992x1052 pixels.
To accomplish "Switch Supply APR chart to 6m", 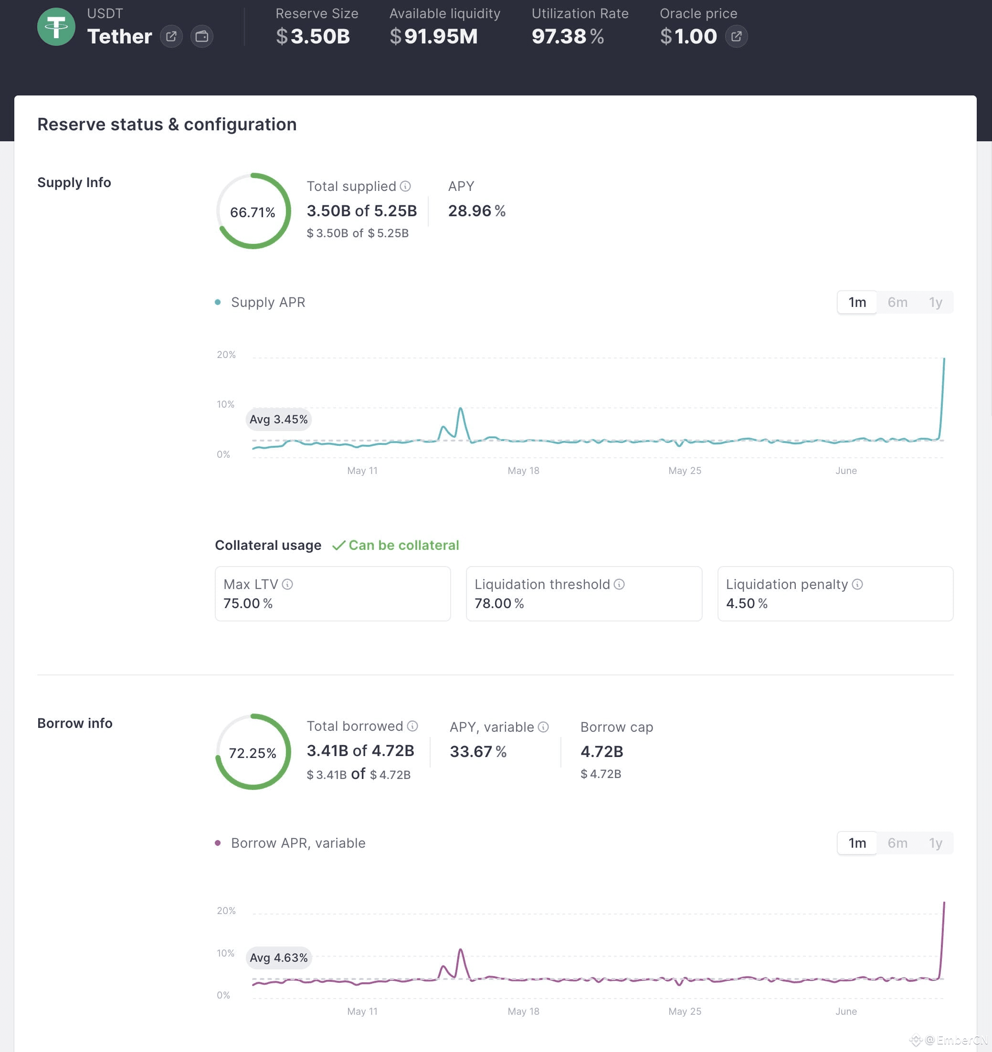I will pyautogui.click(x=897, y=302).
